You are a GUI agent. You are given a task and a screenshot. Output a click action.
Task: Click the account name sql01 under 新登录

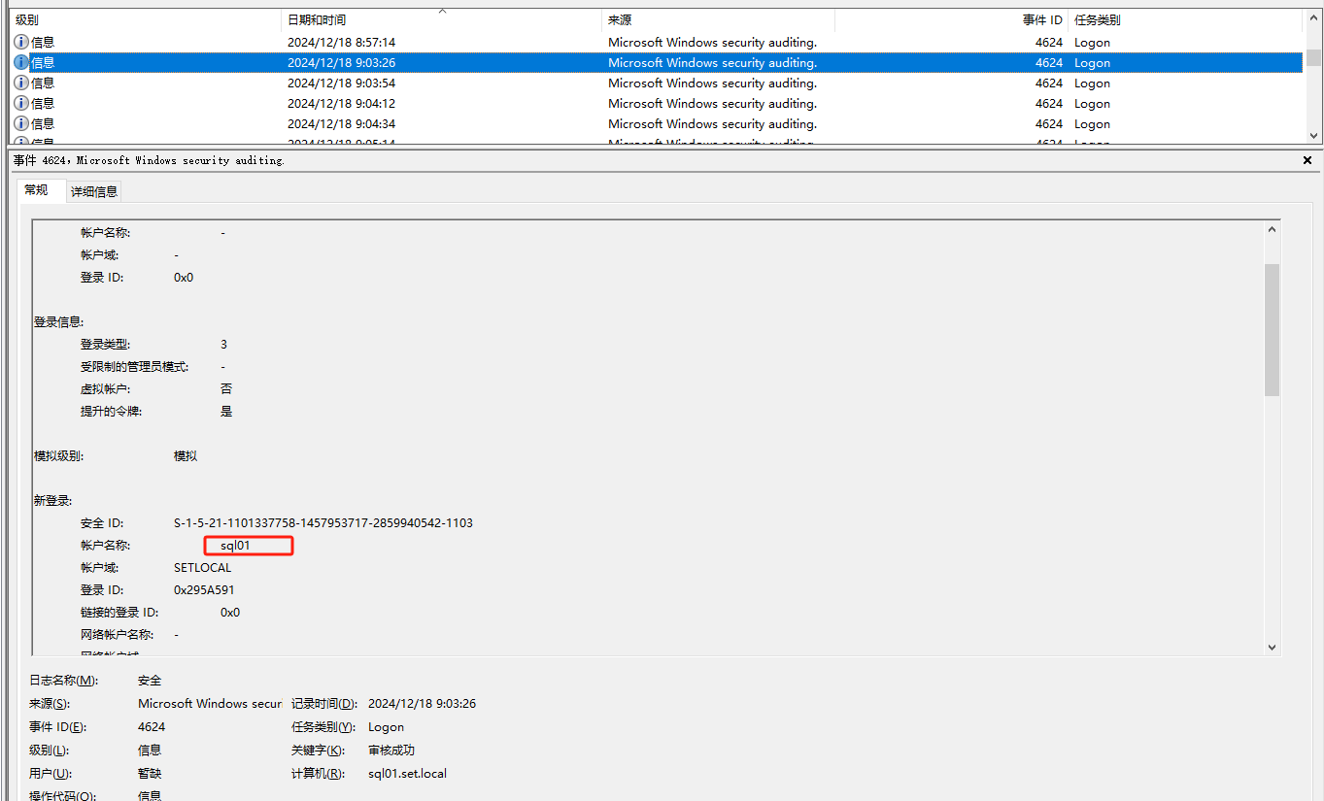235,546
